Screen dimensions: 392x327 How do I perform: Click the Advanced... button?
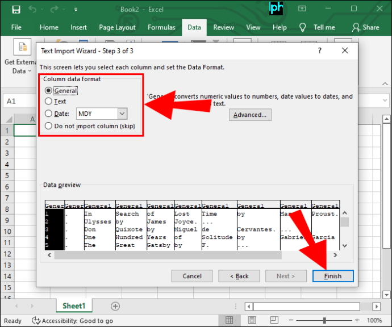pos(250,115)
